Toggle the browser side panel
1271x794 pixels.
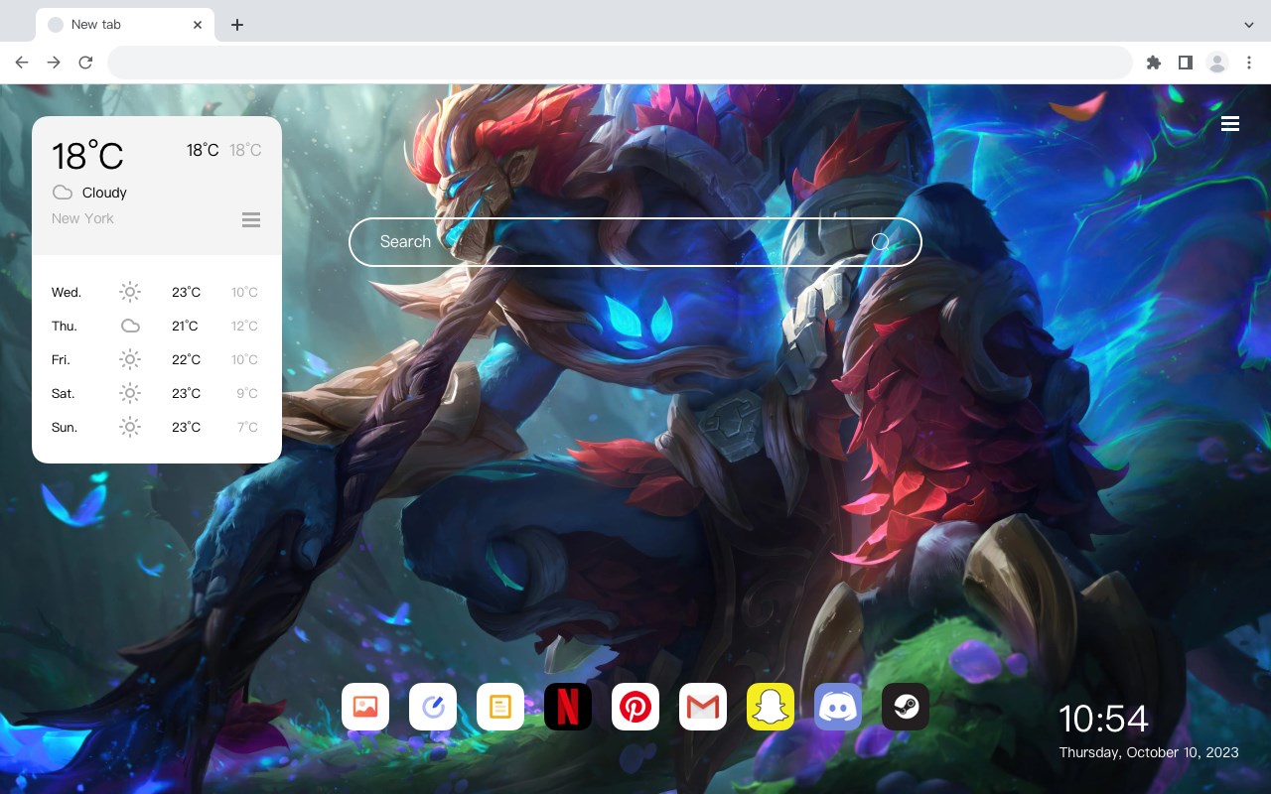[1185, 63]
